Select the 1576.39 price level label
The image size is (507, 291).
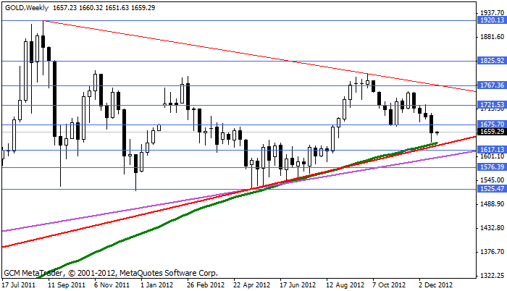click(491, 167)
